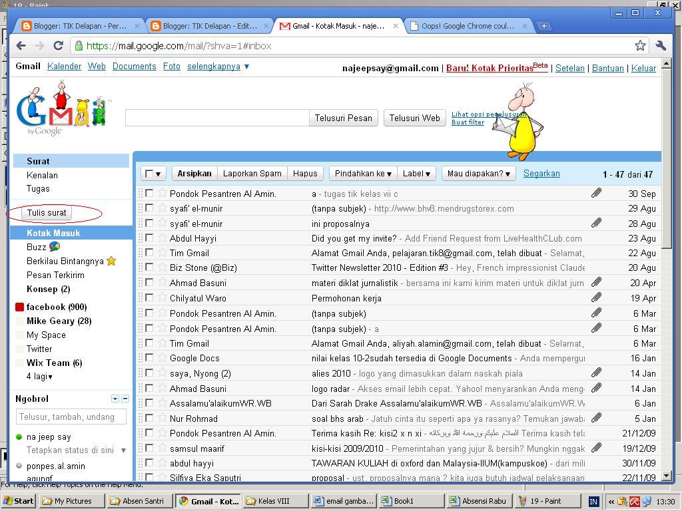Open the Mau diapakan? dropdown

pyautogui.click(x=478, y=174)
